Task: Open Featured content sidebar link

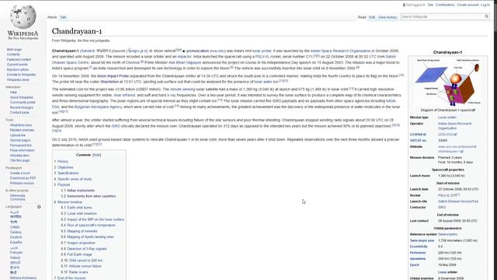Action: pyautogui.click(x=19, y=59)
